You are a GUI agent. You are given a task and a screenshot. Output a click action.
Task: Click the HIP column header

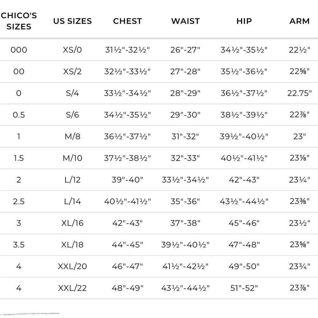tap(244, 21)
